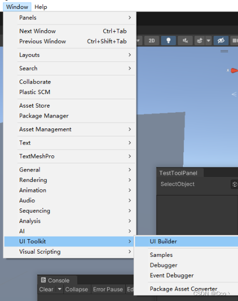Click the SelectObject field label
This screenshot has width=238, height=301.
(178, 184)
